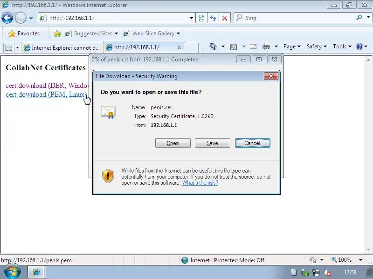Click the Action Center tray icon
This screenshot has height=279, width=373.
coord(293,272)
